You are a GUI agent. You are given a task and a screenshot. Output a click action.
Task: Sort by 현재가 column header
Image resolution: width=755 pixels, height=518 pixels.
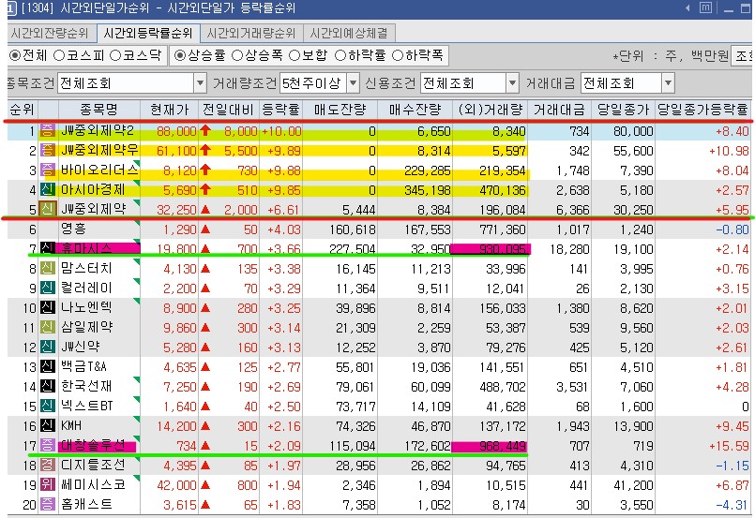point(170,110)
